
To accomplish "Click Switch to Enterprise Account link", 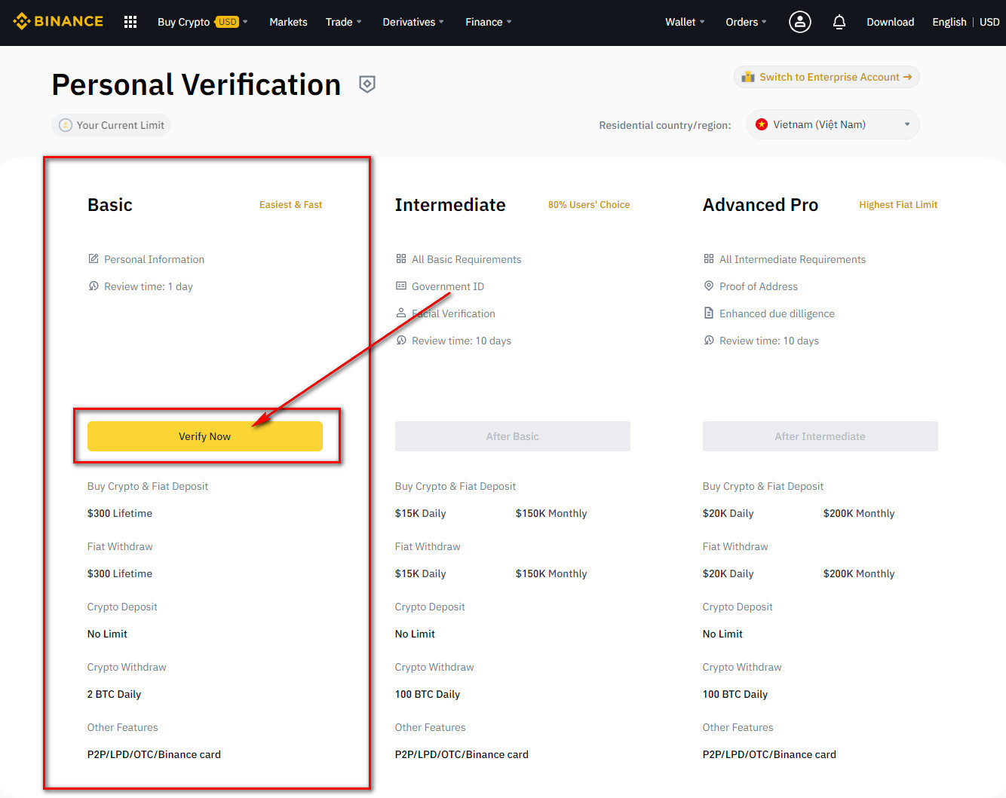I will click(x=827, y=77).
